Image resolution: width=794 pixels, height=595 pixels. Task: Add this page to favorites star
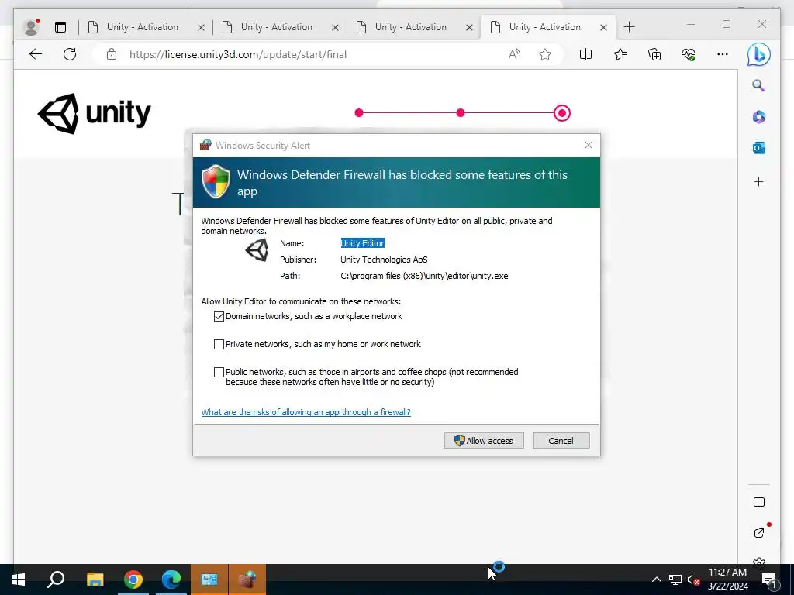[545, 54]
